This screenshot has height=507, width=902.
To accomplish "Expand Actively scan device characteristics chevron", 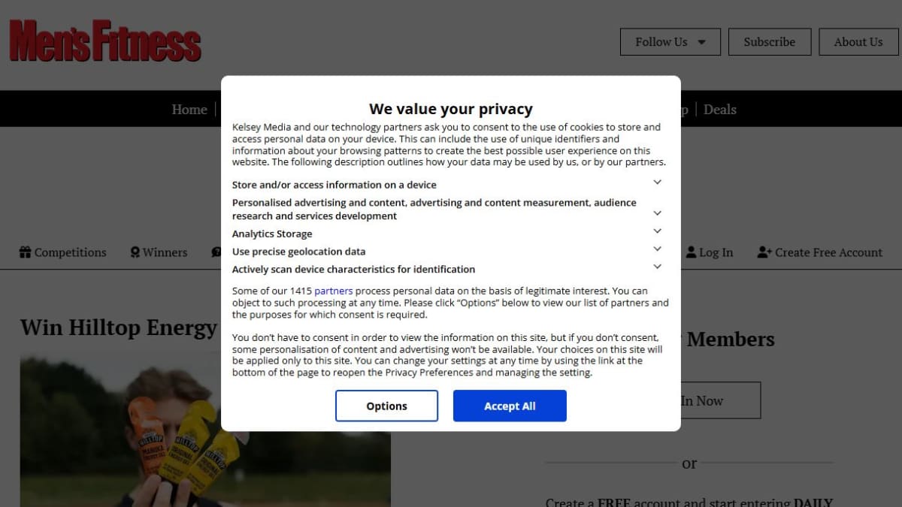I will point(657,267).
